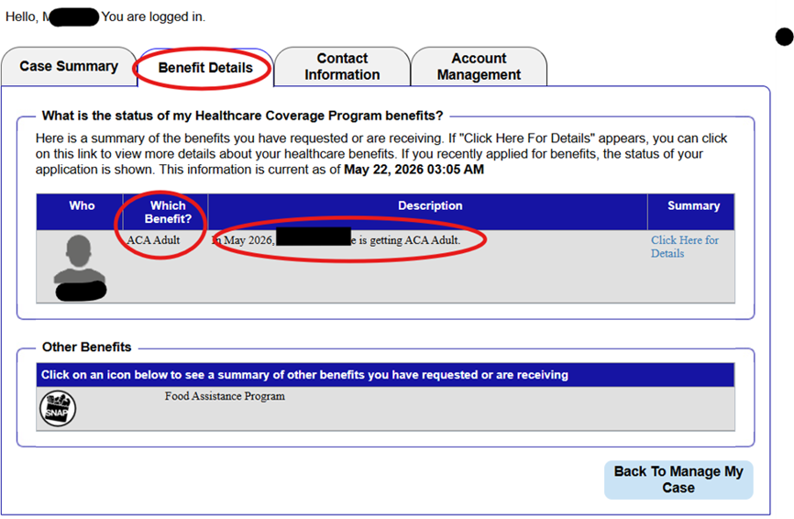Image resolution: width=794 pixels, height=519 pixels.
Task: Click the healthcare coverage status heading
Action: (243, 116)
